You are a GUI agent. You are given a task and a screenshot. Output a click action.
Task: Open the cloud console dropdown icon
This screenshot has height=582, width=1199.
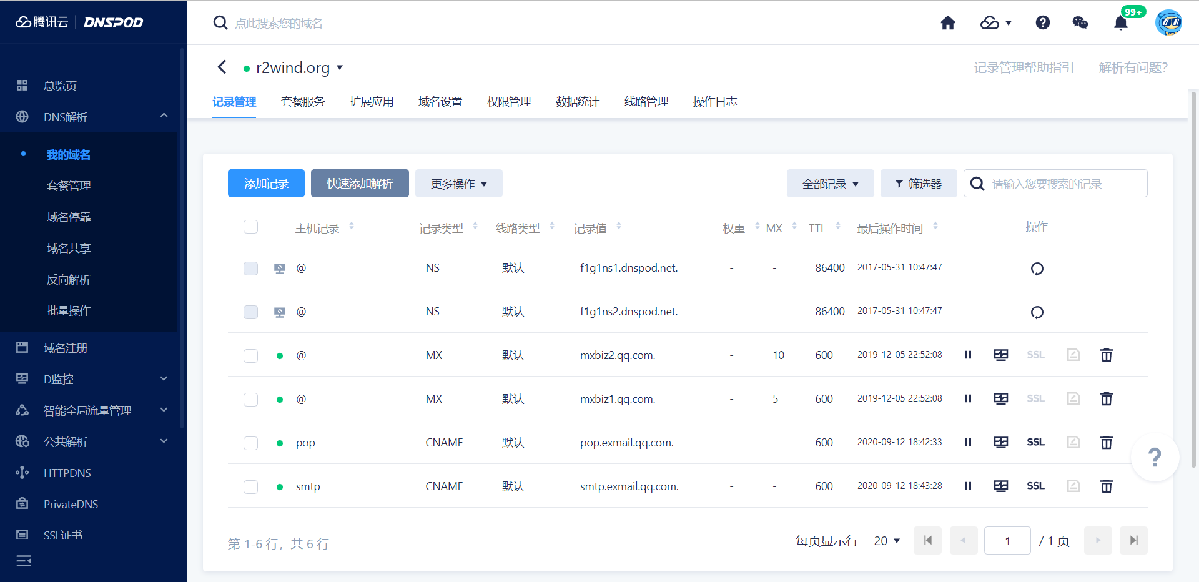995,23
